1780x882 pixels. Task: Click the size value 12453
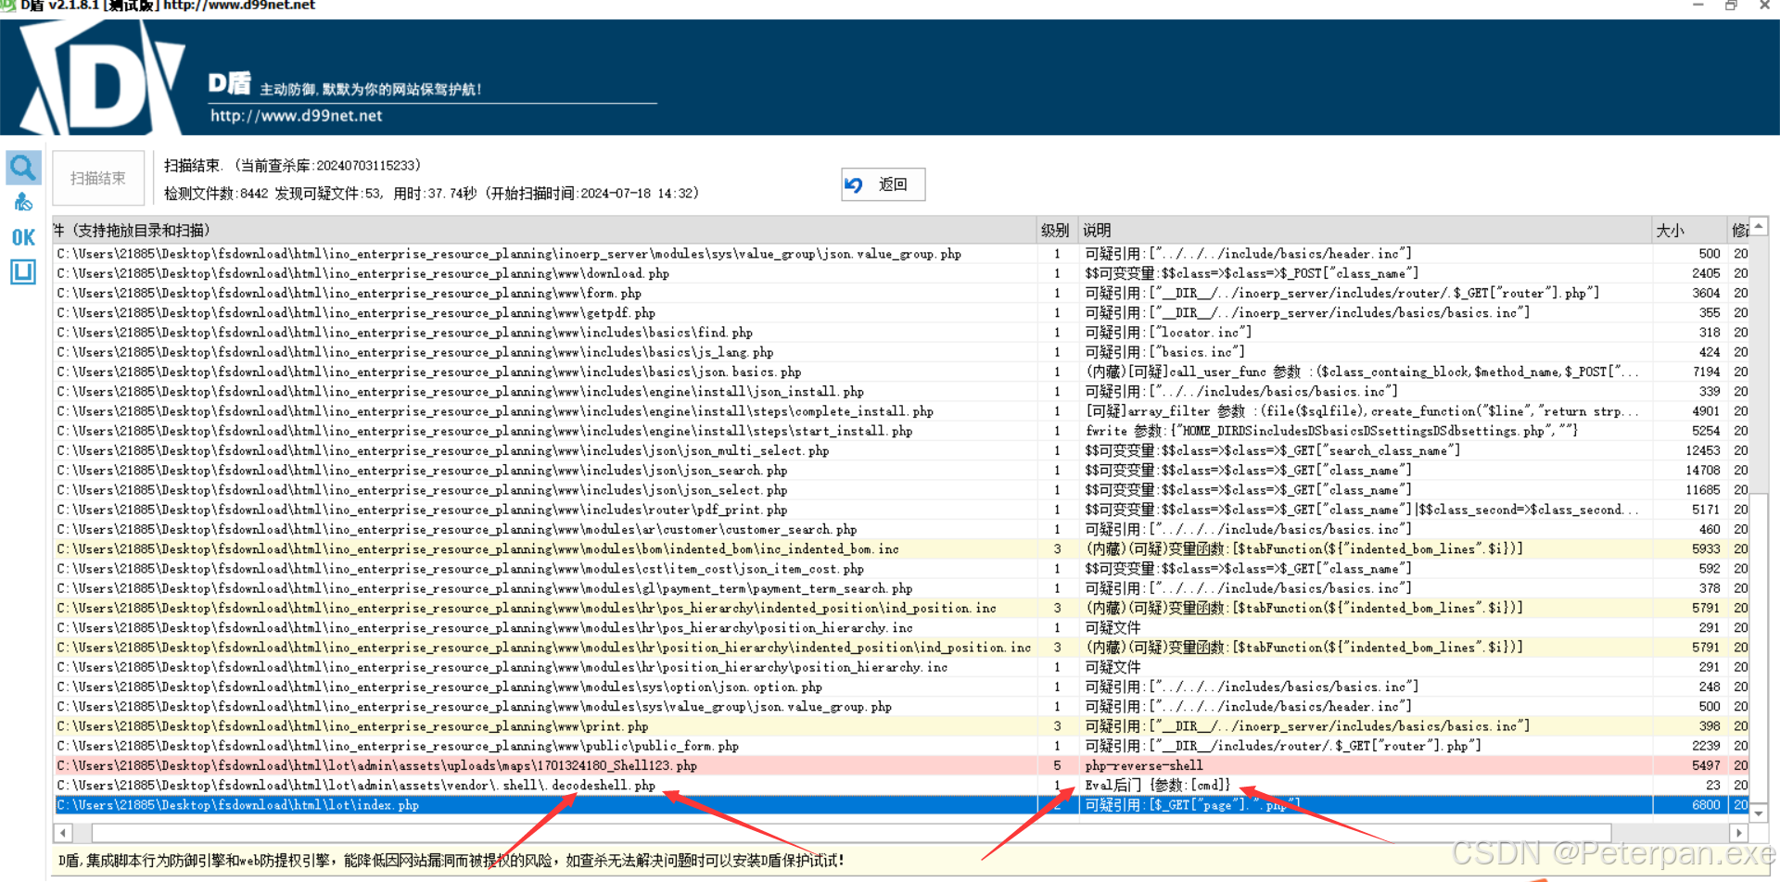tap(1702, 450)
